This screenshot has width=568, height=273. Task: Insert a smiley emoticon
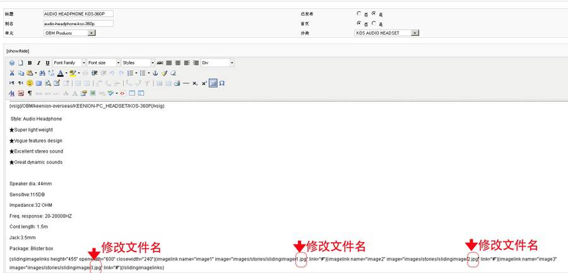coord(30,83)
